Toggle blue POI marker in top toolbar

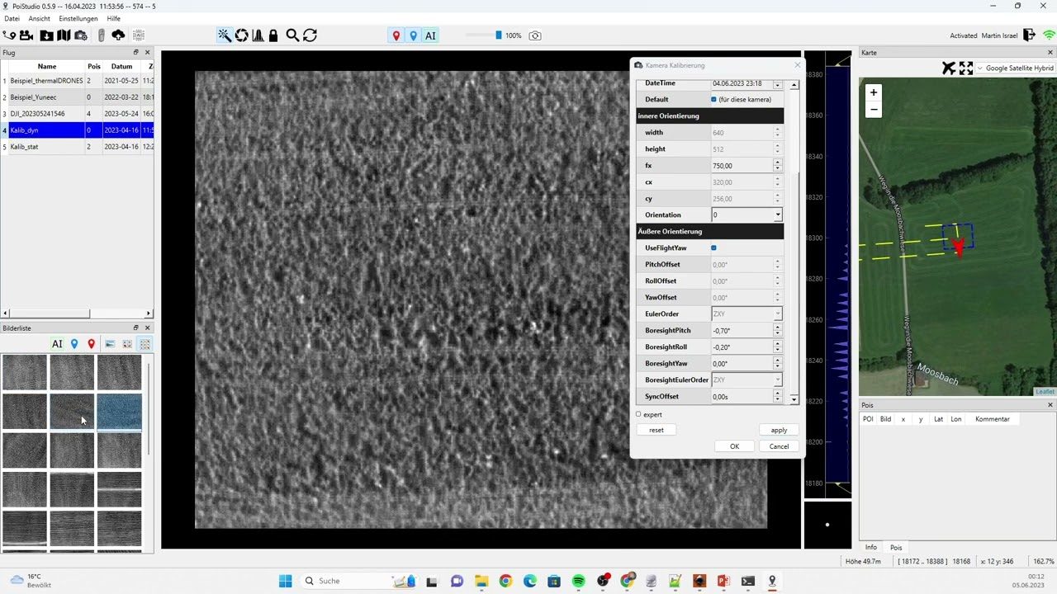click(x=413, y=35)
